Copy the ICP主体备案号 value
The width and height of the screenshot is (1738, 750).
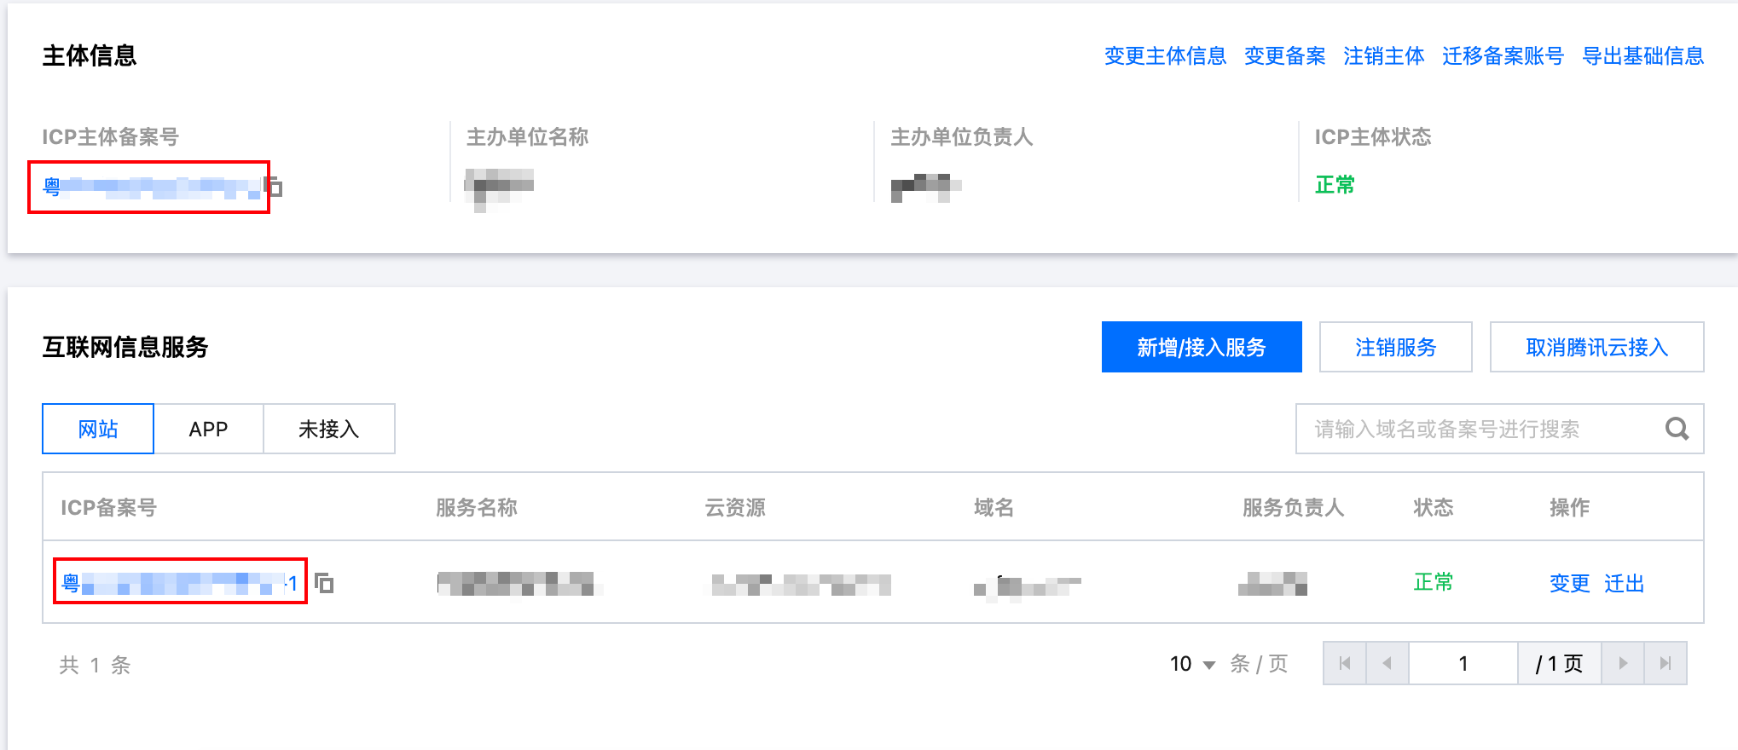pyautogui.click(x=275, y=186)
